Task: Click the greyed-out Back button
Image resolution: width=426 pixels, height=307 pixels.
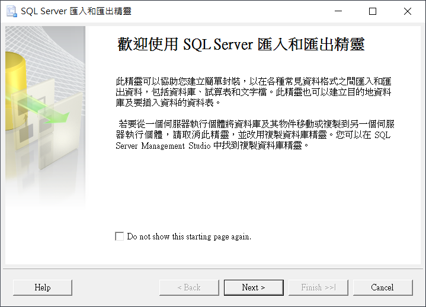Action: pos(189,287)
